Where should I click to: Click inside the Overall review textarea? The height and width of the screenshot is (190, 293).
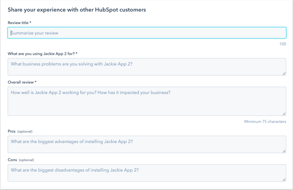point(147,101)
